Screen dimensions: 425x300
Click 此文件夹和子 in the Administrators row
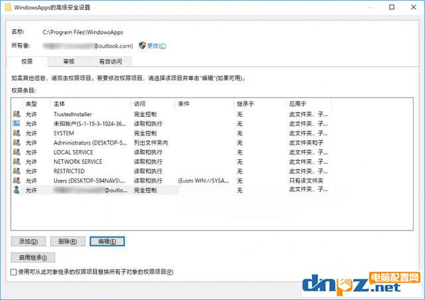(306, 143)
